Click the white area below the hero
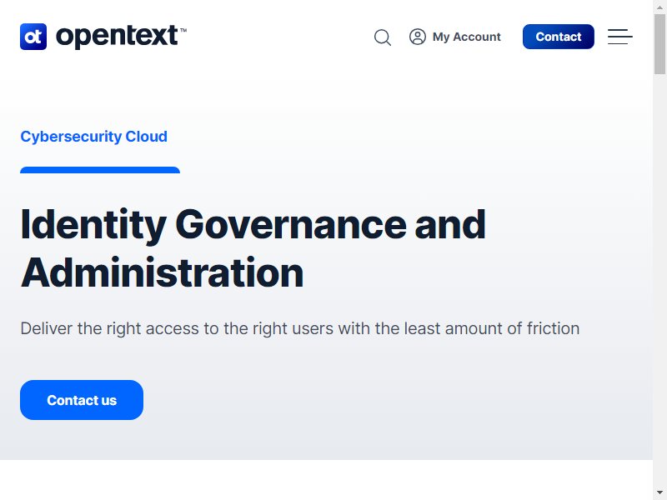Image resolution: width=667 pixels, height=500 pixels. (x=326, y=480)
